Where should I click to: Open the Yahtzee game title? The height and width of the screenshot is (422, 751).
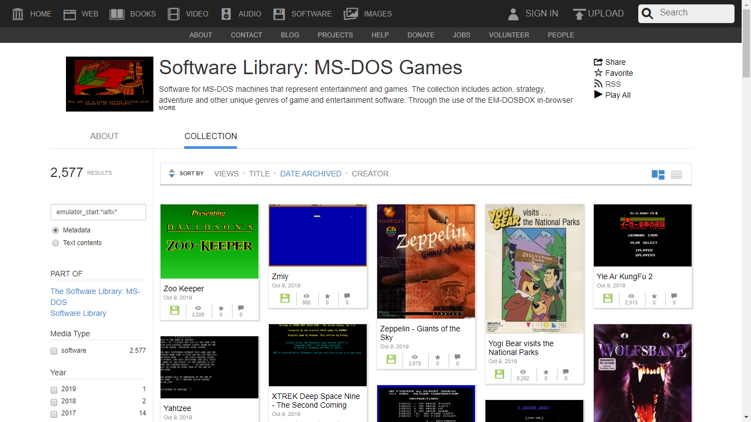coord(177,408)
